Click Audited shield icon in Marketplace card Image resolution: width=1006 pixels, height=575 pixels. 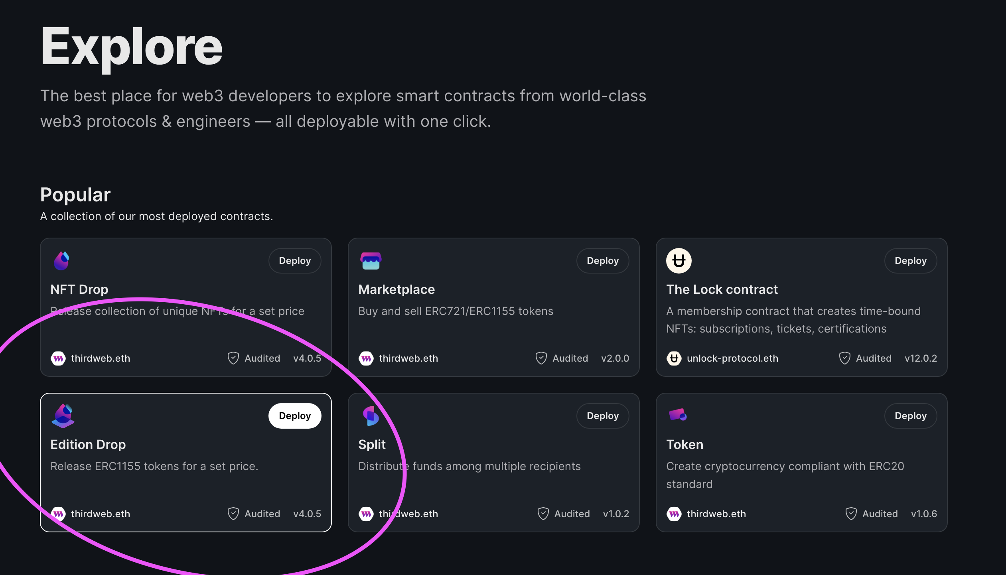click(x=541, y=358)
